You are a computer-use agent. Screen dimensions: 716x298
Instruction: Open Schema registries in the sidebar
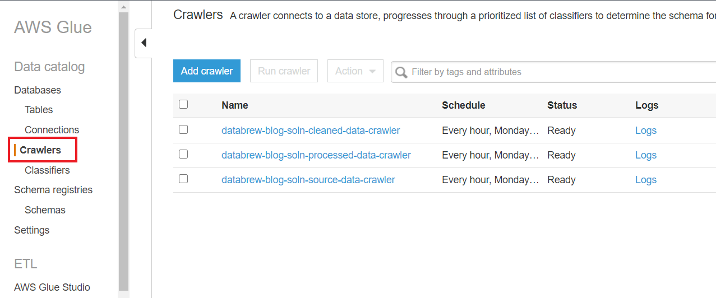pyautogui.click(x=53, y=190)
